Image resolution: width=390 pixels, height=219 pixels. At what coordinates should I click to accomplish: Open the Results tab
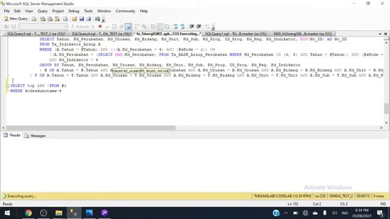[x=12, y=135]
